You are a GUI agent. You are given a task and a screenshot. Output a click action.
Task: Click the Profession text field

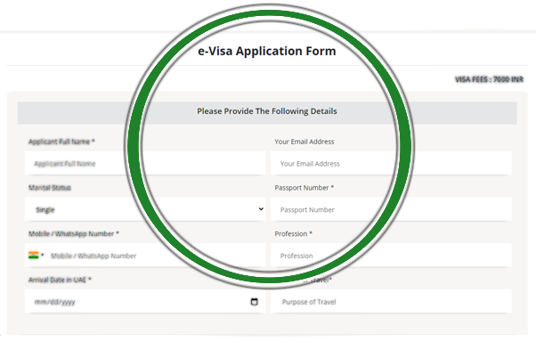(391, 256)
